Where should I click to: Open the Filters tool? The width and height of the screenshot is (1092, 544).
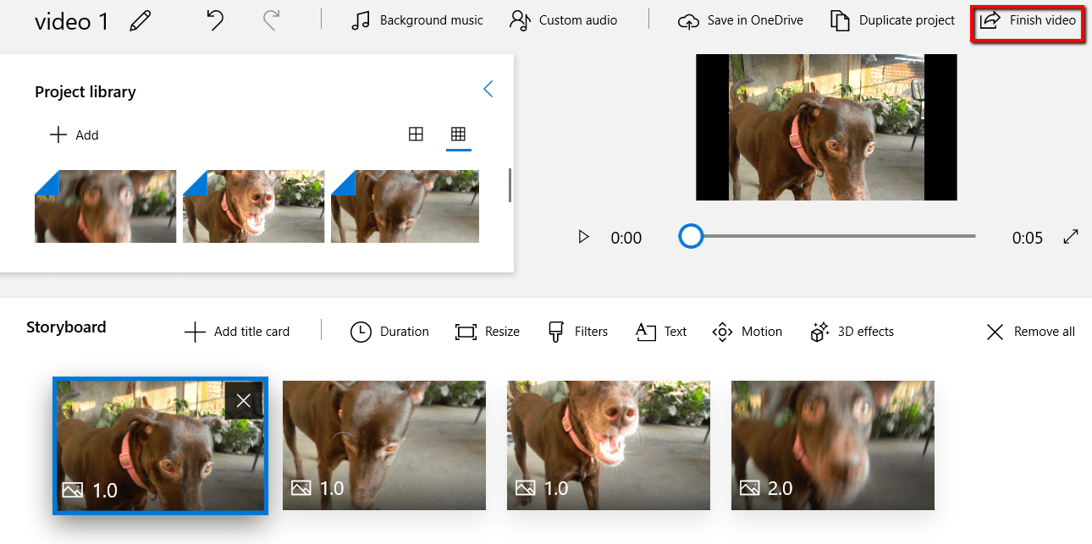(x=578, y=332)
